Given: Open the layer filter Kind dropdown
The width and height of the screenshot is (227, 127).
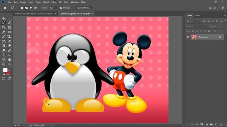Looking at the screenshot, I should pyautogui.click(x=194, y=21).
